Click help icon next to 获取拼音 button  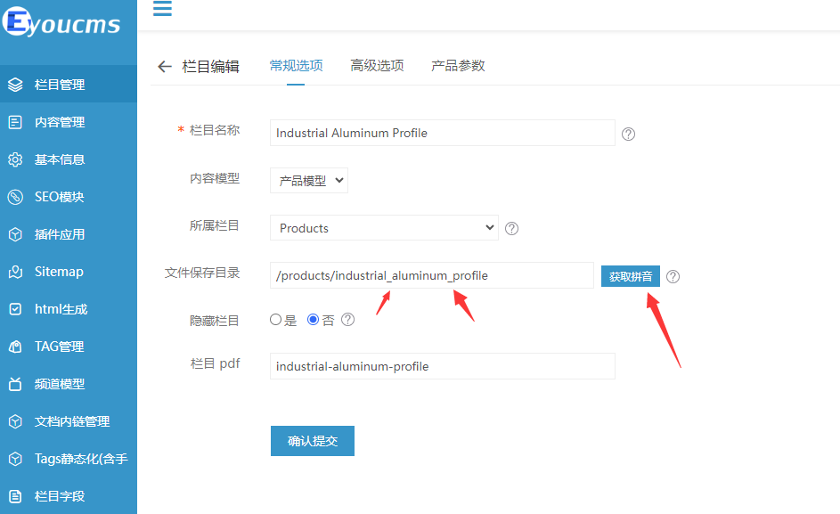point(673,276)
